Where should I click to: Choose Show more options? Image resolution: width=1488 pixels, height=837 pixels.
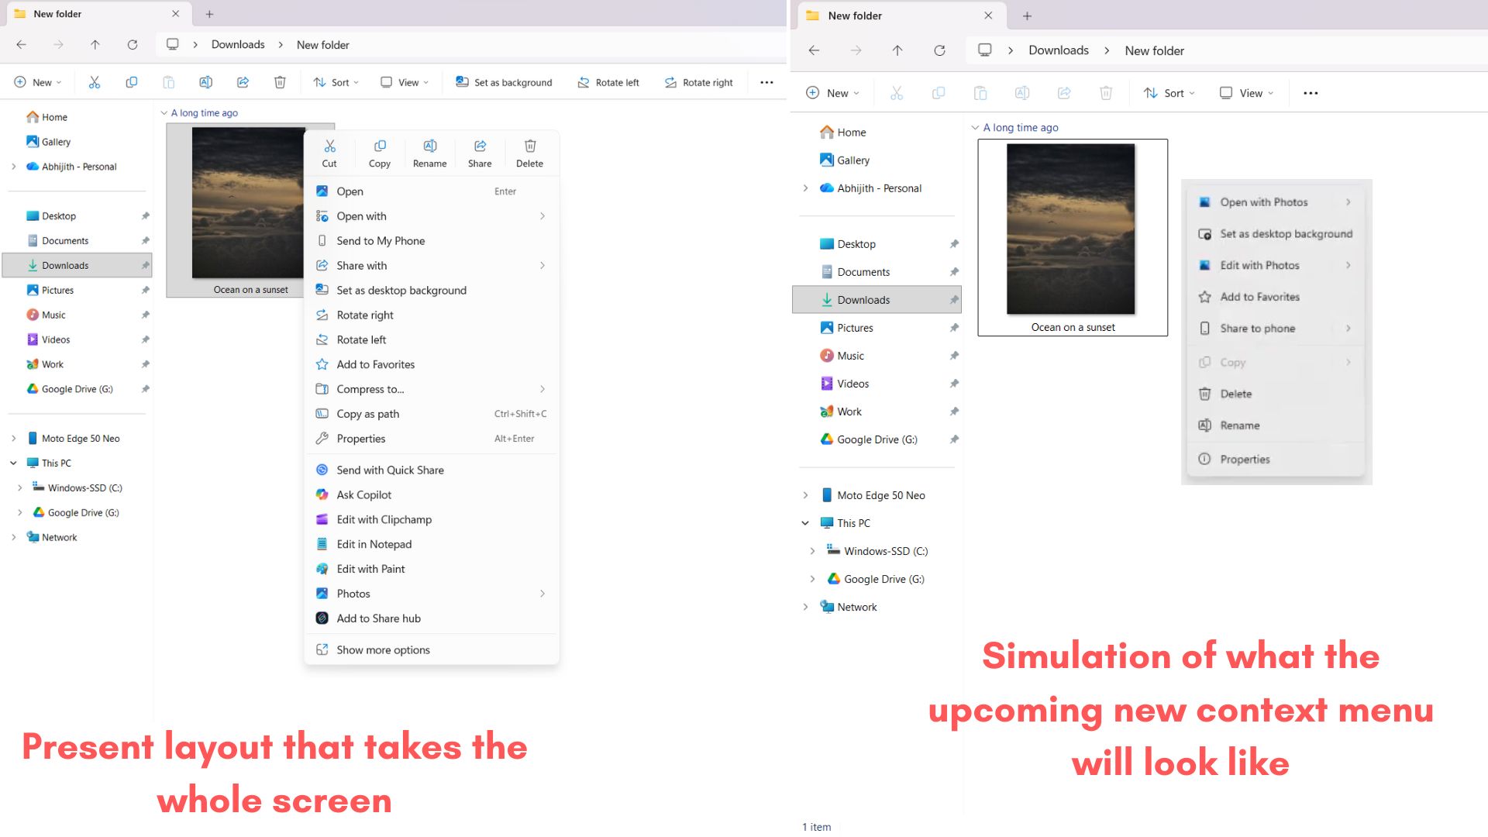pyautogui.click(x=383, y=649)
